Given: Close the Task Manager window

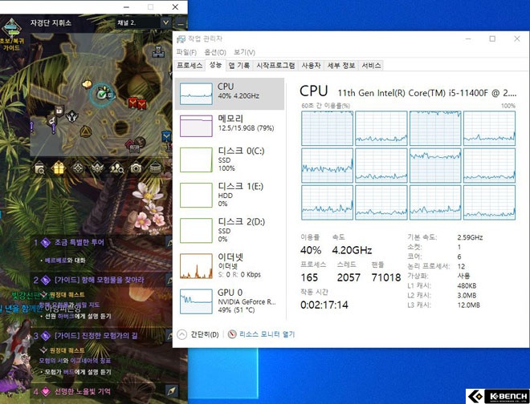Looking at the screenshot, I should pyautogui.click(x=517, y=38).
